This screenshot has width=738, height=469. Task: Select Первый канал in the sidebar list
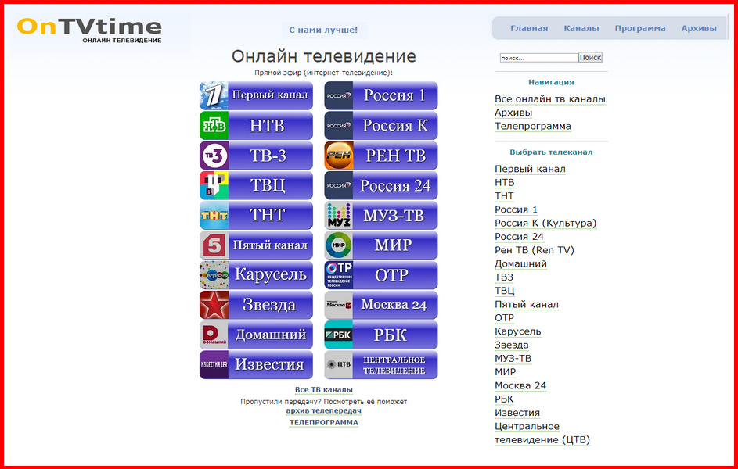pyautogui.click(x=530, y=169)
